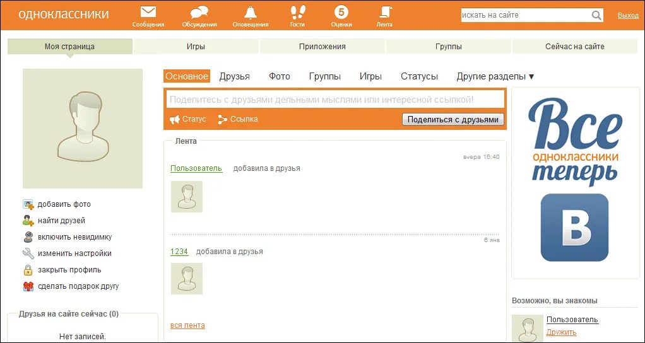Click добавить фото text link
Screen dimensions: 645x343
(64, 204)
